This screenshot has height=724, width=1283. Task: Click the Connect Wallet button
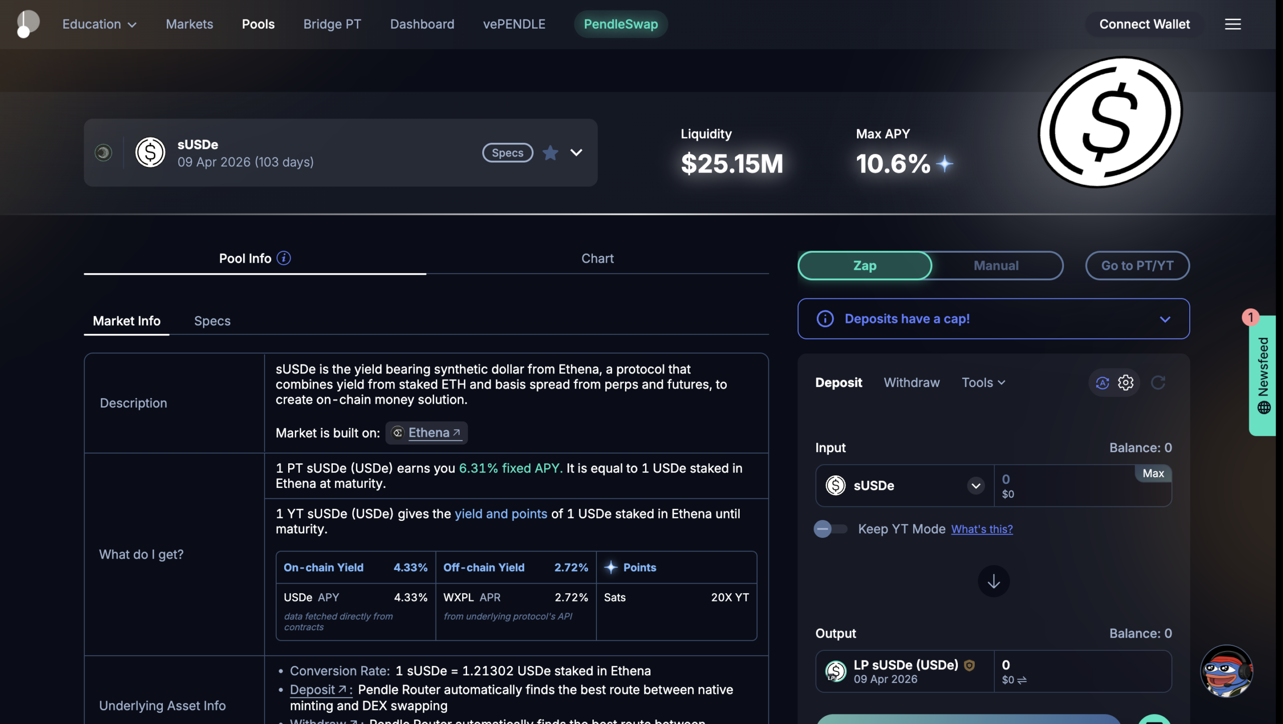point(1144,24)
